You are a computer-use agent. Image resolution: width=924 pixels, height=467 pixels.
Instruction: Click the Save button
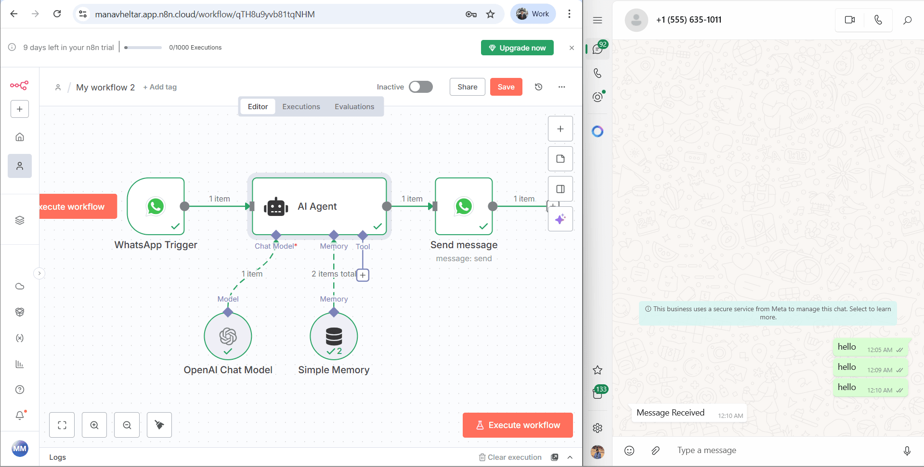tap(506, 87)
